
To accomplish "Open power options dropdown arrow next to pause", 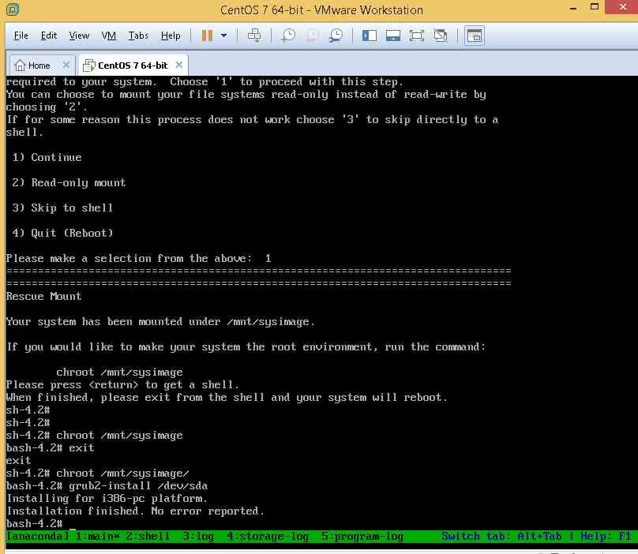I will [223, 36].
